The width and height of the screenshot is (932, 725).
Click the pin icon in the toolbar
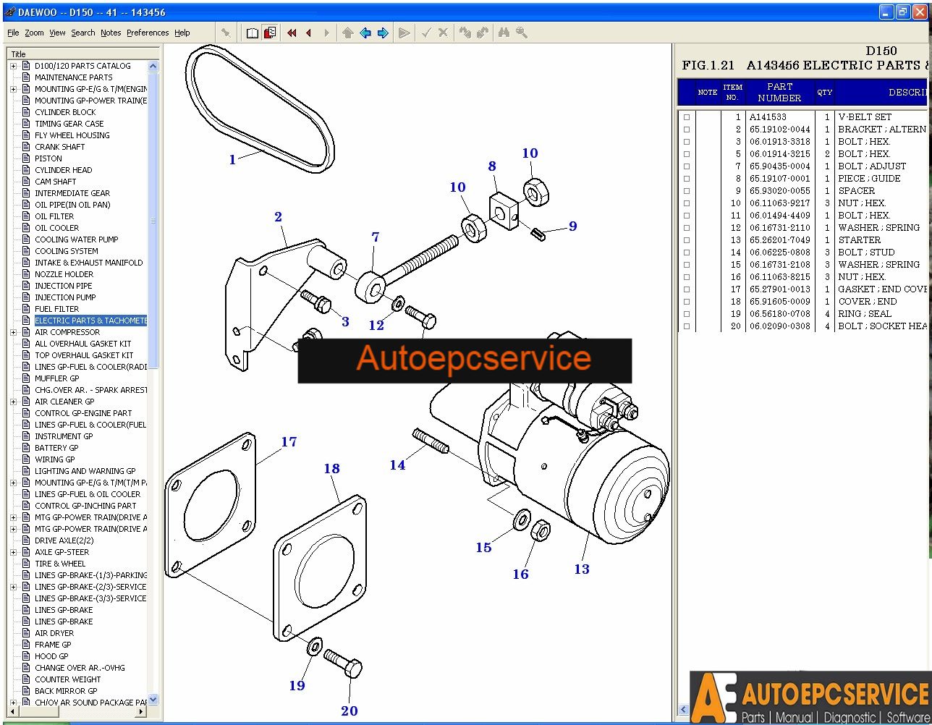(x=226, y=33)
